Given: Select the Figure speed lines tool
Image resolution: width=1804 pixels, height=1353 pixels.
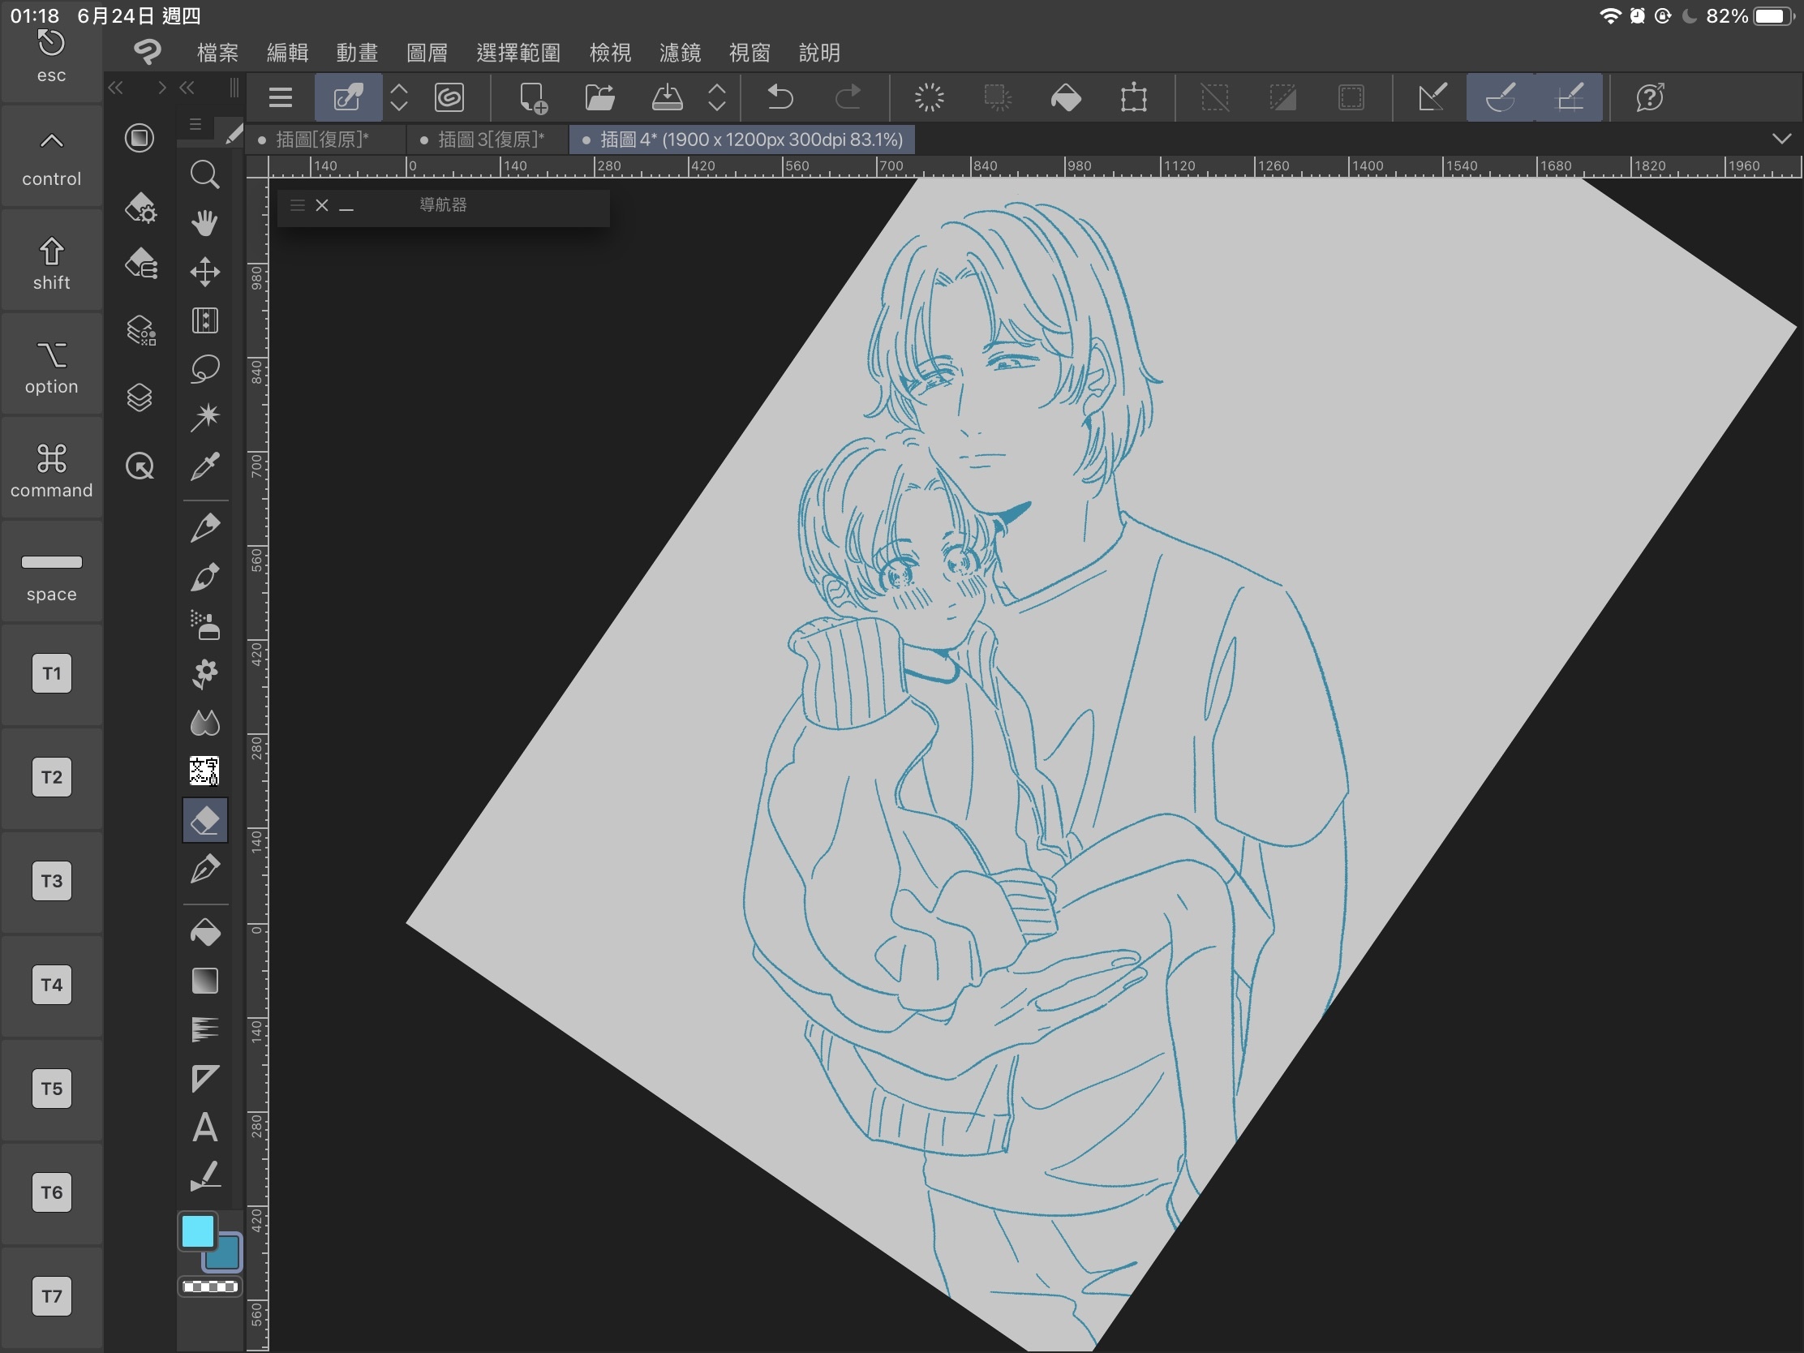Looking at the screenshot, I should point(204,1029).
